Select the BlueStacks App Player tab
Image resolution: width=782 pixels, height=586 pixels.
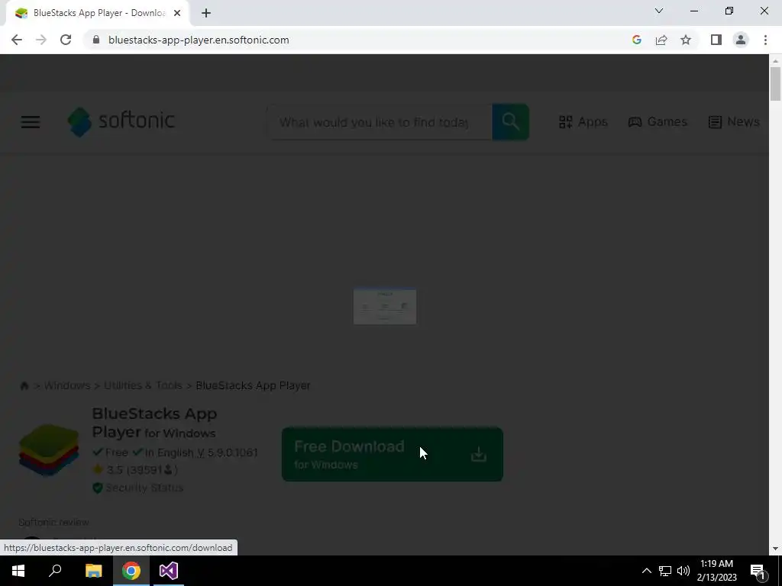pyautogui.click(x=97, y=13)
